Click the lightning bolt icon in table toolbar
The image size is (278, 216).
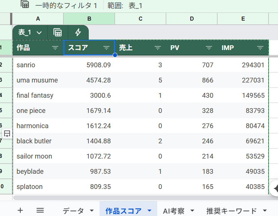(78, 32)
